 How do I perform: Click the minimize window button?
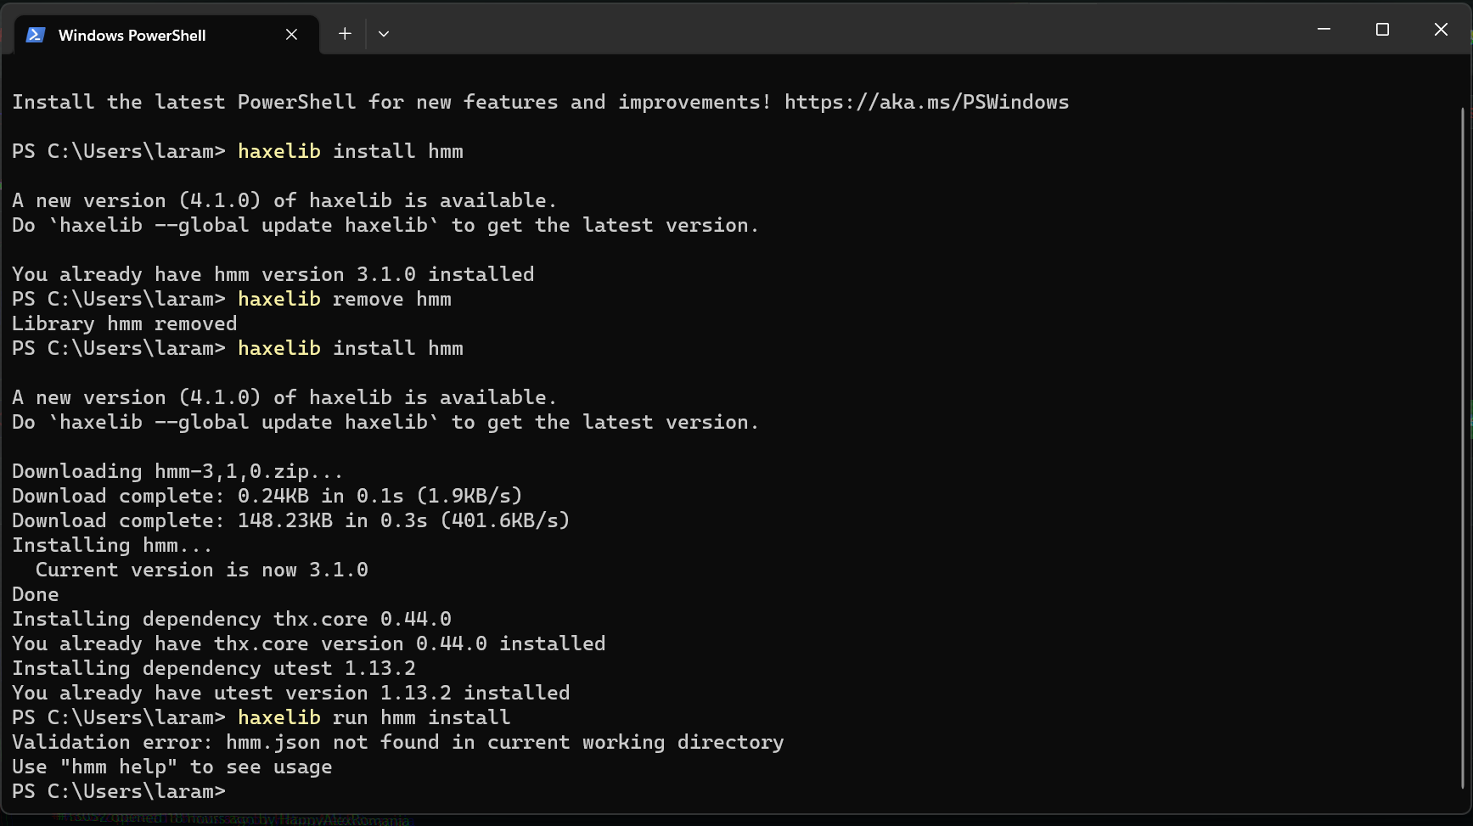click(x=1324, y=29)
